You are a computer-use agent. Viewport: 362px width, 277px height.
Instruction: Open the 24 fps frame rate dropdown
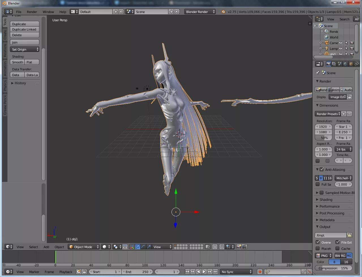(x=343, y=149)
